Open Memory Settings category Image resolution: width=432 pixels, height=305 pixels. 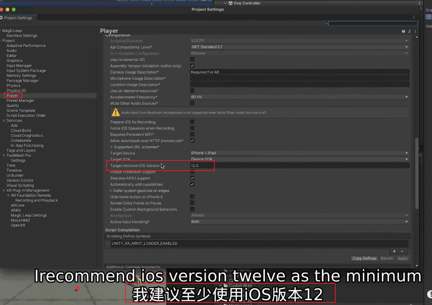22,76
